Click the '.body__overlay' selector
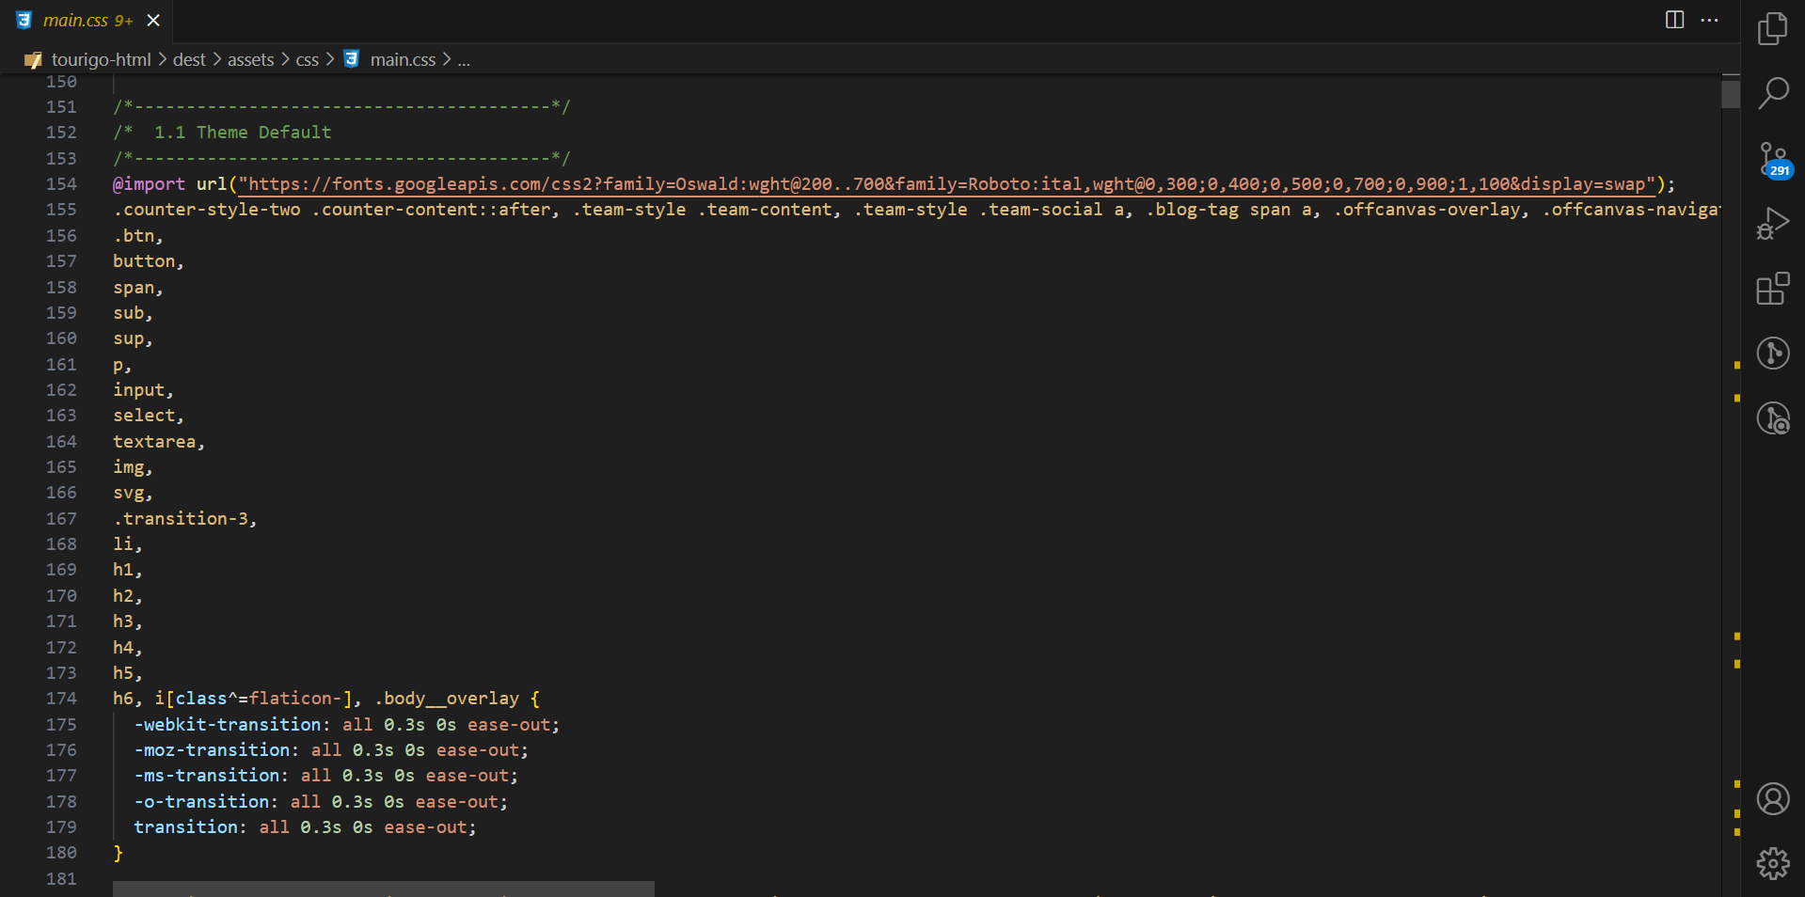This screenshot has height=897, width=1805. (x=447, y=699)
